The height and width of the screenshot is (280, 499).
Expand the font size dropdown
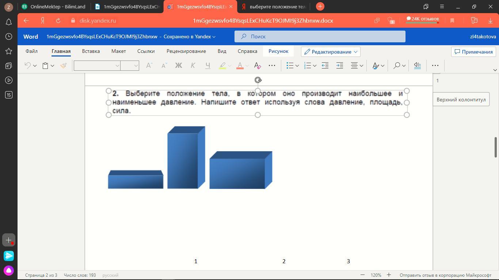[x=136, y=66]
